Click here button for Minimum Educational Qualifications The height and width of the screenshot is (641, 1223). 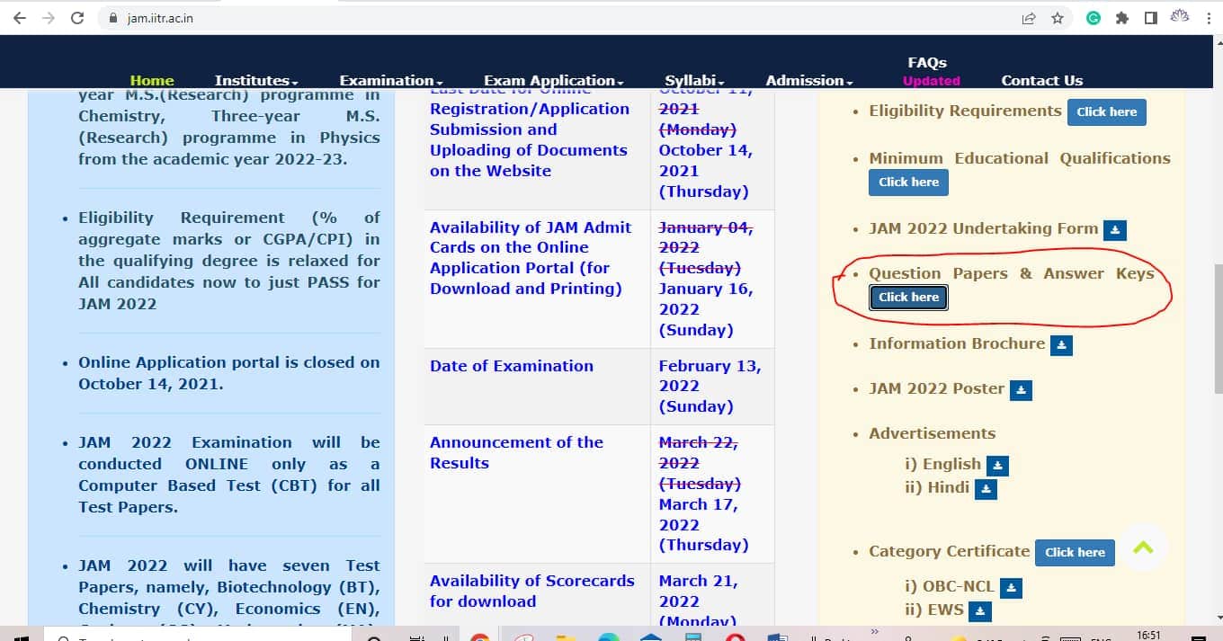908,183
